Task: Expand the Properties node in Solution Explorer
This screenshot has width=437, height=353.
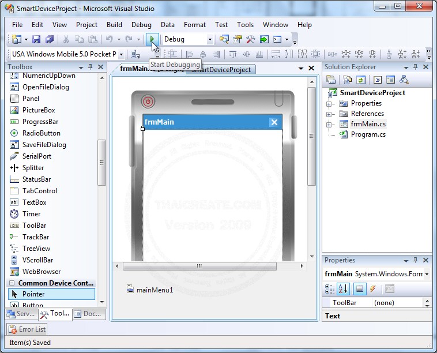Action: click(x=329, y=104)
